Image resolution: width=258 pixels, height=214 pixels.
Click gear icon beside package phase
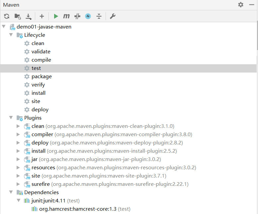pos(27,77)
